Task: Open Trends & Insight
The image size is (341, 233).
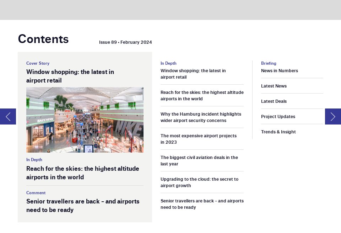Action: tap(278, 132)
